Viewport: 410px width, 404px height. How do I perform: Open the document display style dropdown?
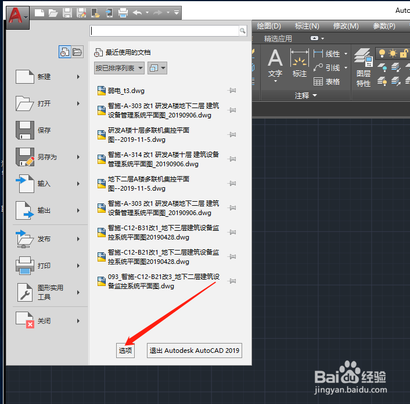[157, 68]
